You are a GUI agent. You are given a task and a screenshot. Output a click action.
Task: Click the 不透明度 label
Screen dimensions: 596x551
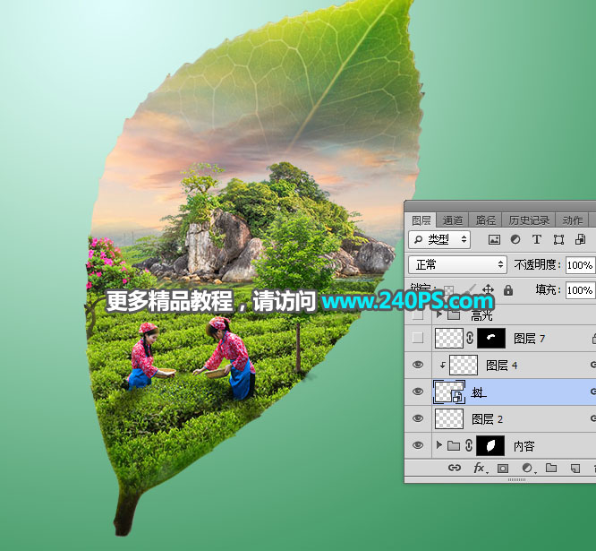pos(537,265)
